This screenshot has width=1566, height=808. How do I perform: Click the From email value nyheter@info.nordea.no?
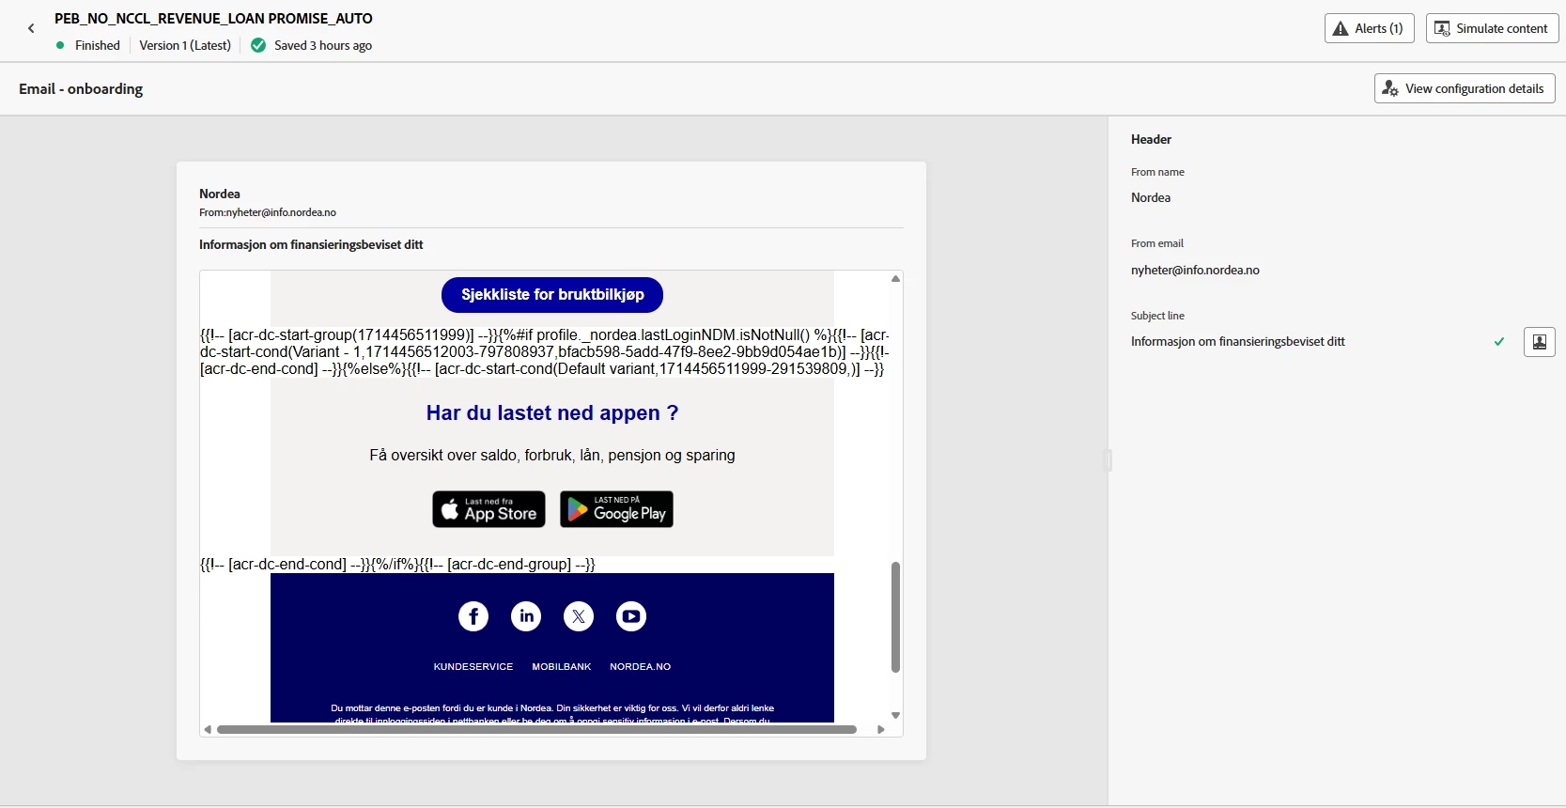pyautogui.click(x=1195, y=270)
